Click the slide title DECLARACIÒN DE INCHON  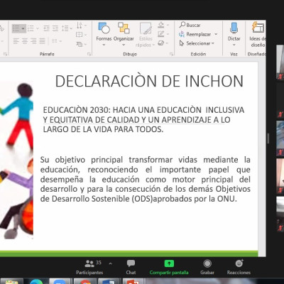point(149,81)
